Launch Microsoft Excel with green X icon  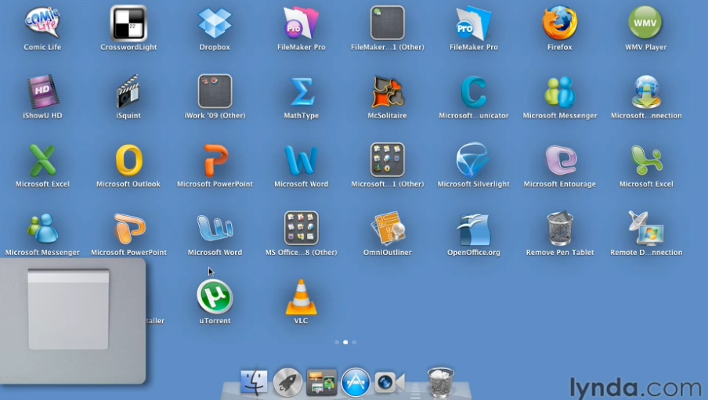tap(42, 160)
